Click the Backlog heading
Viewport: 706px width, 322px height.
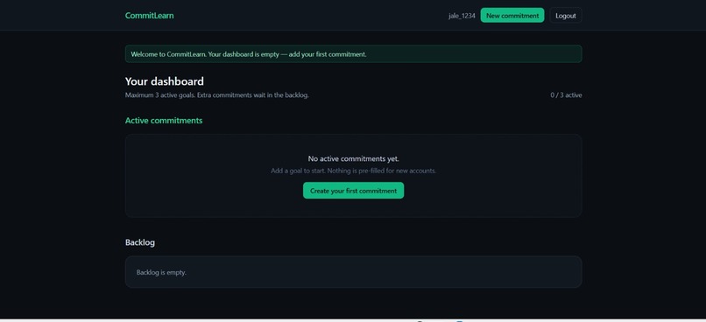pos(139,242)
